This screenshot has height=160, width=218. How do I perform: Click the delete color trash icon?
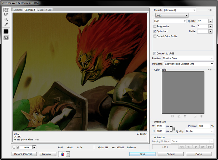point(201,116)
